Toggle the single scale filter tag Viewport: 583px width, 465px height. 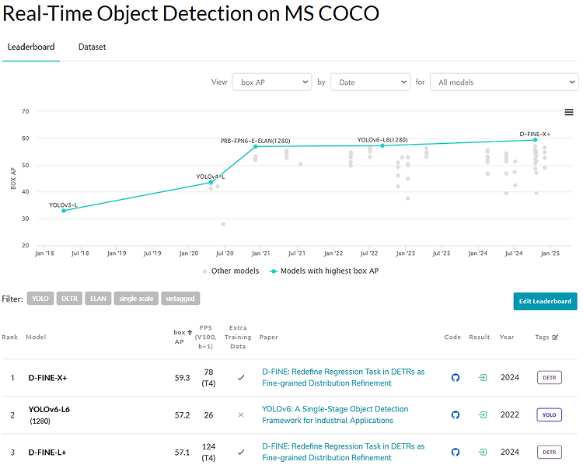136,299
